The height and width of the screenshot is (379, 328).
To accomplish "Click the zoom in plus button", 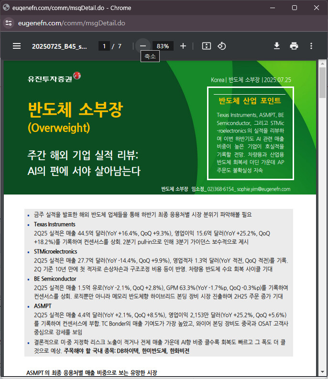I will tap(183, 46).
